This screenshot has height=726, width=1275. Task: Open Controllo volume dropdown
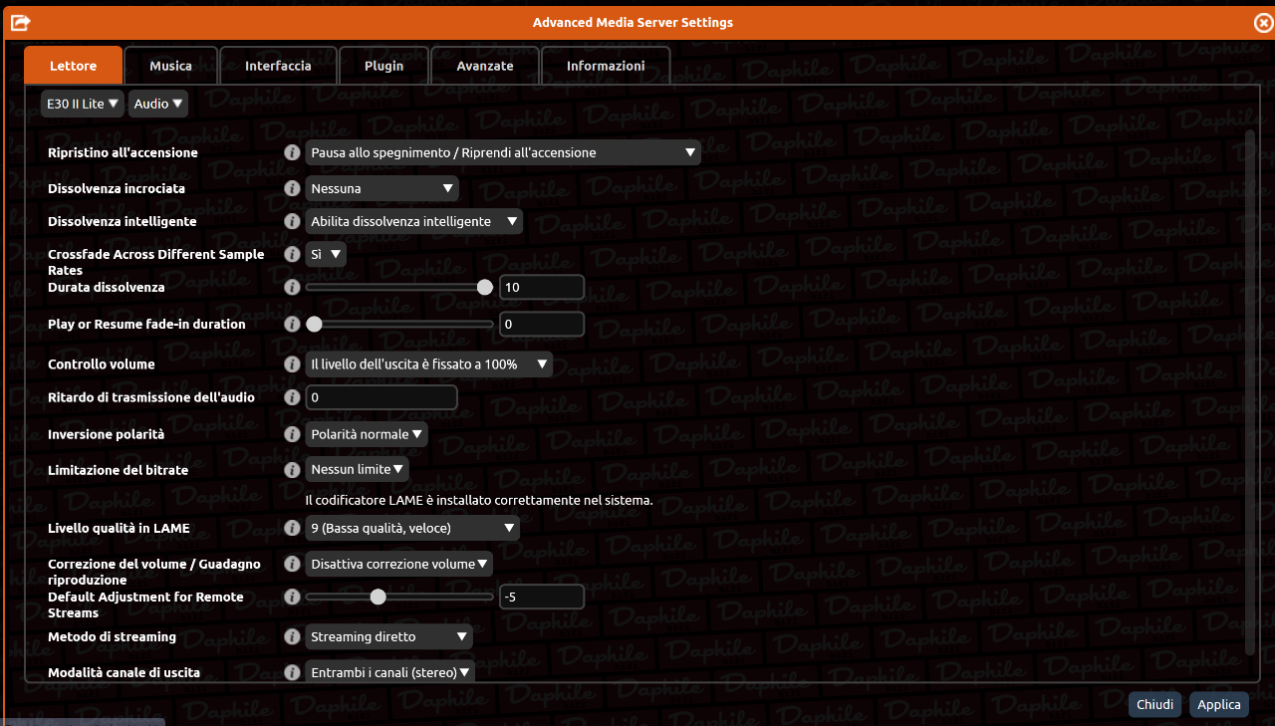(x=428, y=363)
